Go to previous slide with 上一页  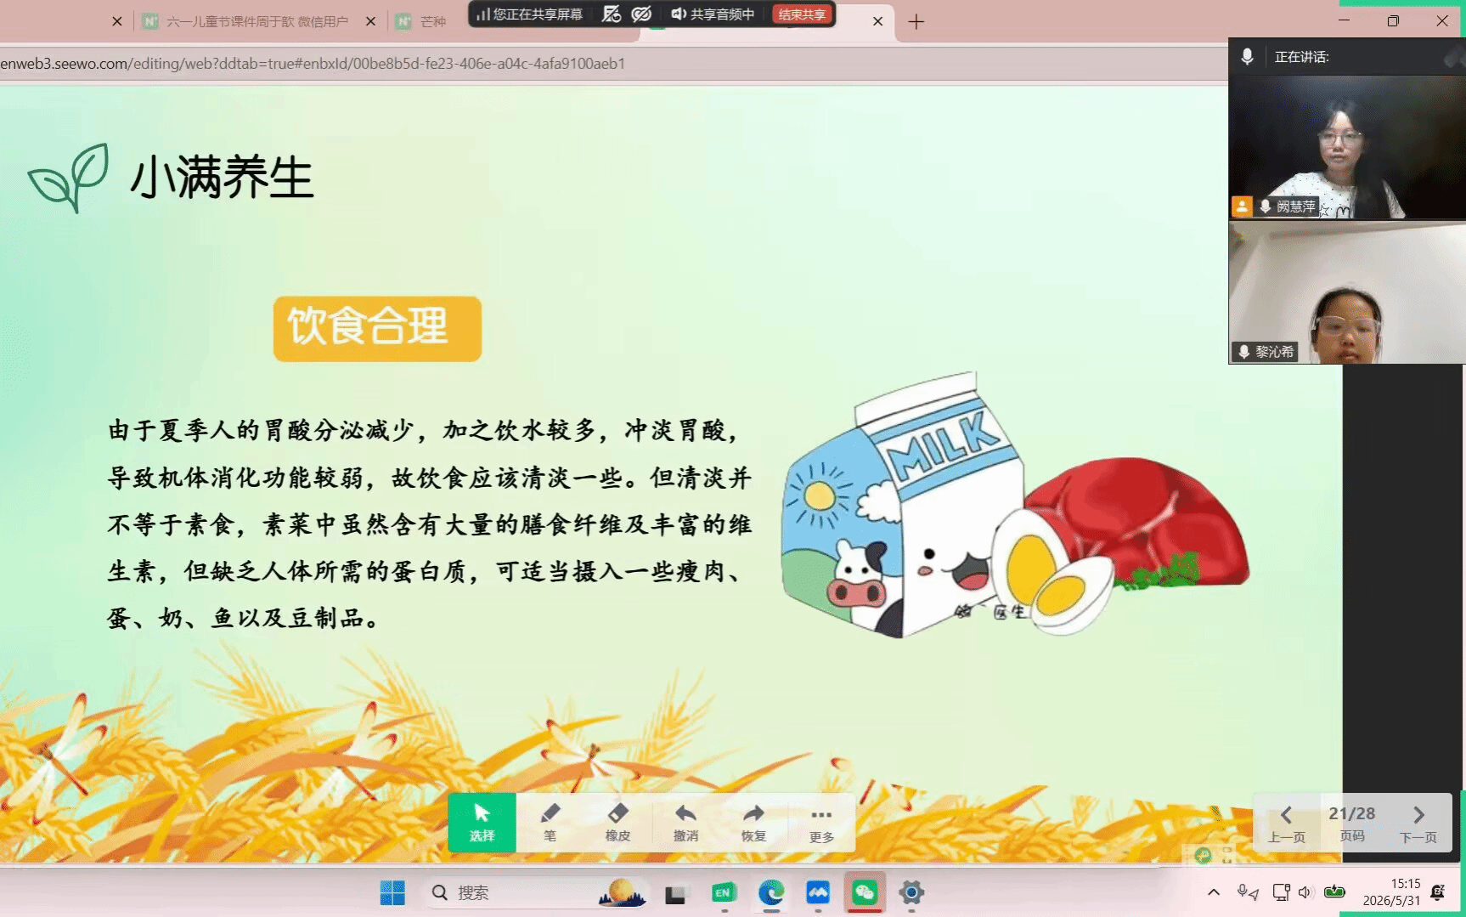click(1286, 824)
